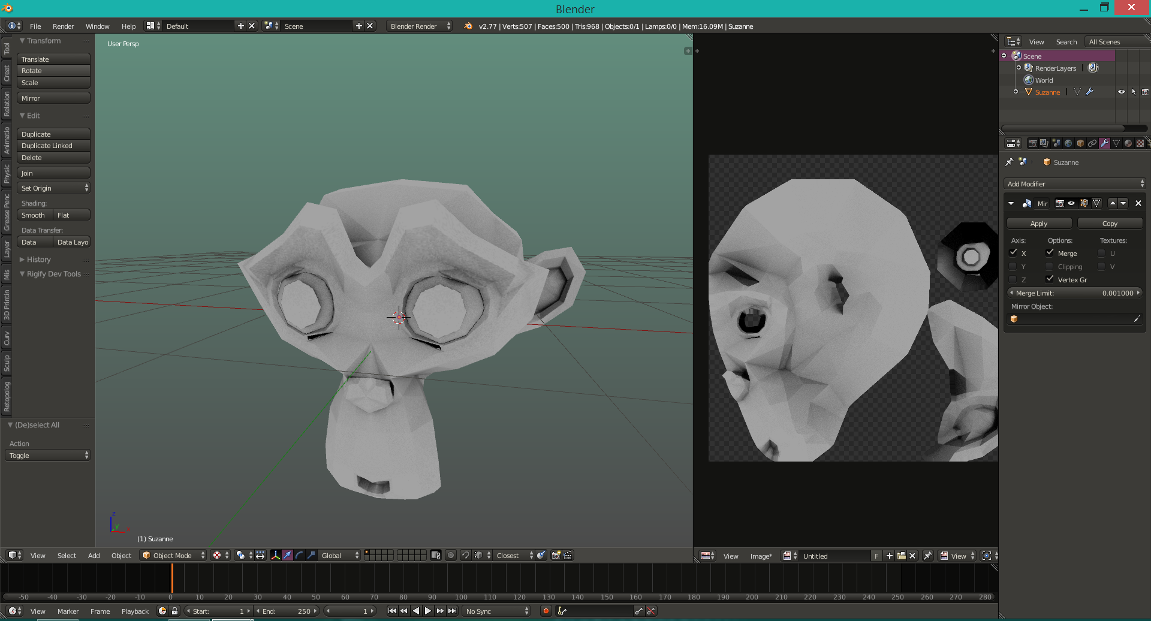Enable the U textures checkbox

1101,253
